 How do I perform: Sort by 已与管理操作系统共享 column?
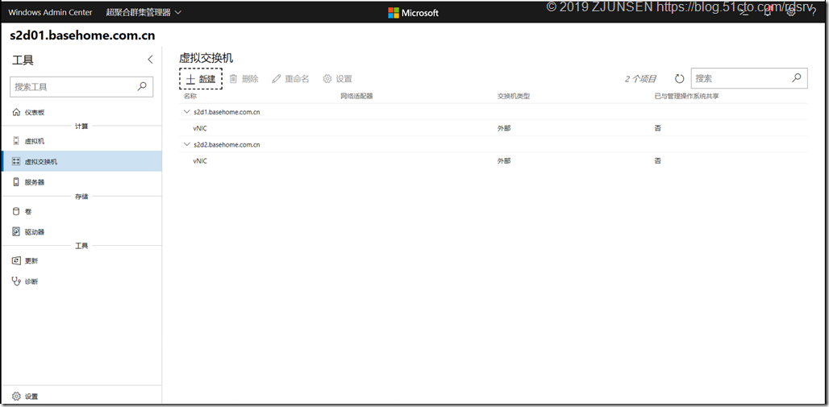click(686, 96)
